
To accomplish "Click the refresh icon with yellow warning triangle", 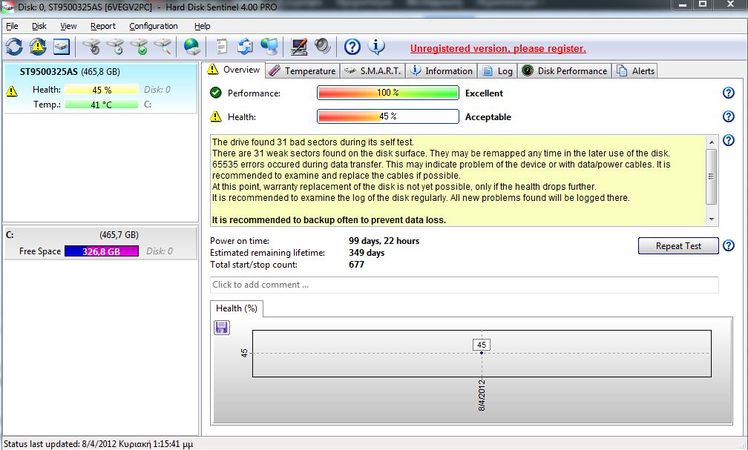I will [38, 47].
